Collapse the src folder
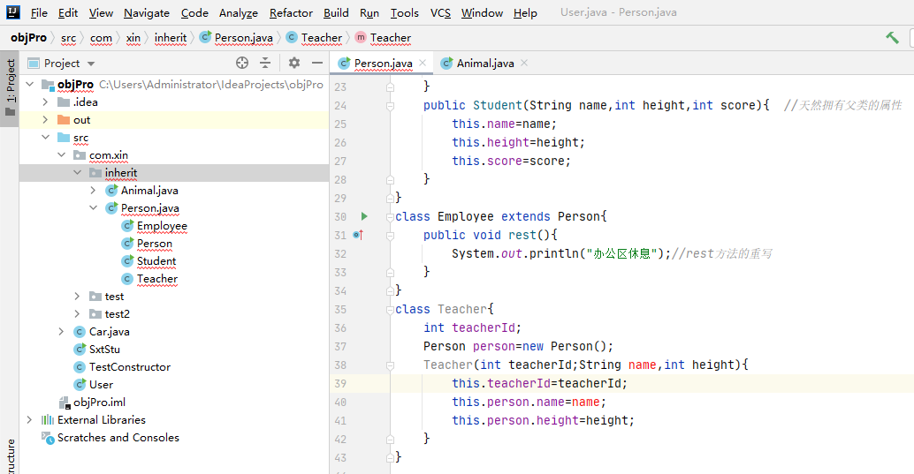This screenshot has height=474, width=914. (x=45, y=138)
